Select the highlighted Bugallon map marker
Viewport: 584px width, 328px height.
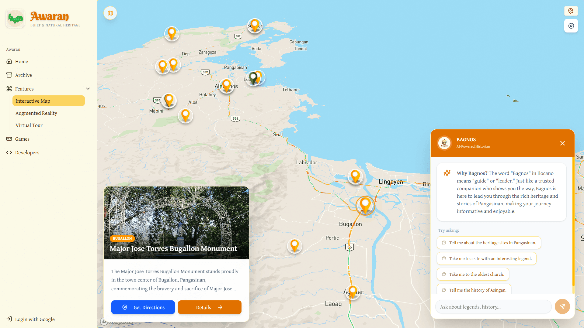[x=365, y=204]
